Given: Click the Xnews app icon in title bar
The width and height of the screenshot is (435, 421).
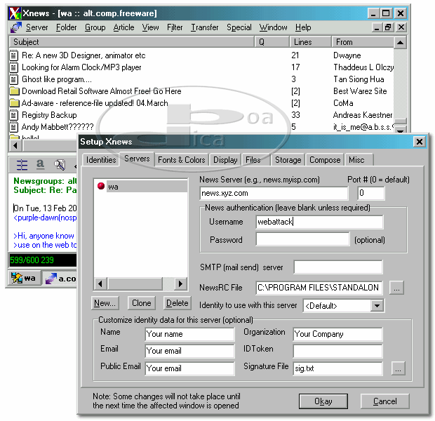Looking at the screenshot, I should tap(15, 13).
